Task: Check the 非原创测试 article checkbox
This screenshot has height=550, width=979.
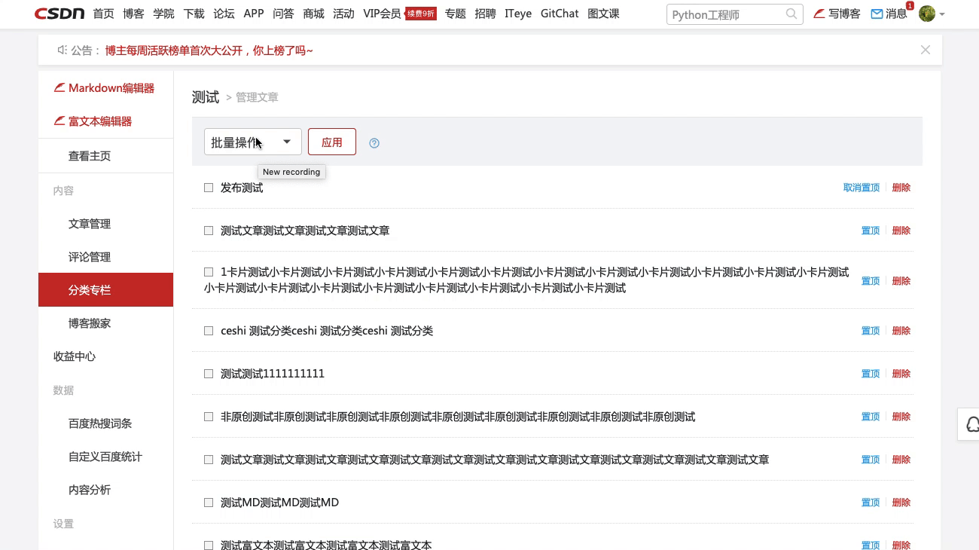Action: (209, 417)
